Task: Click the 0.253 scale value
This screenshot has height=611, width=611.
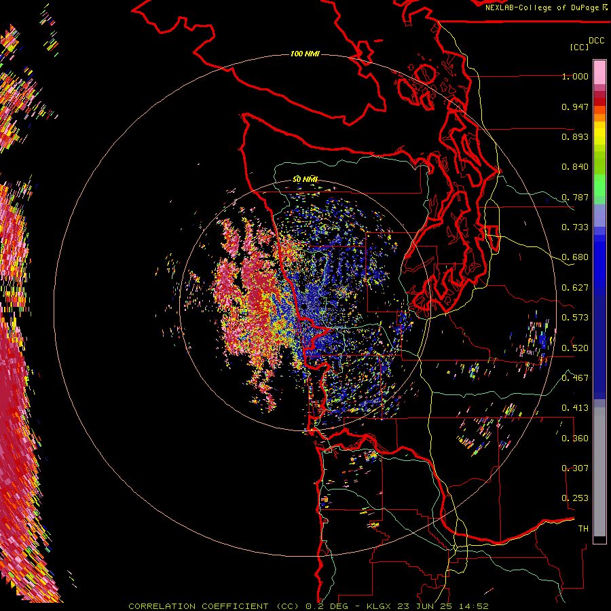Action: (x=575, y=498)
